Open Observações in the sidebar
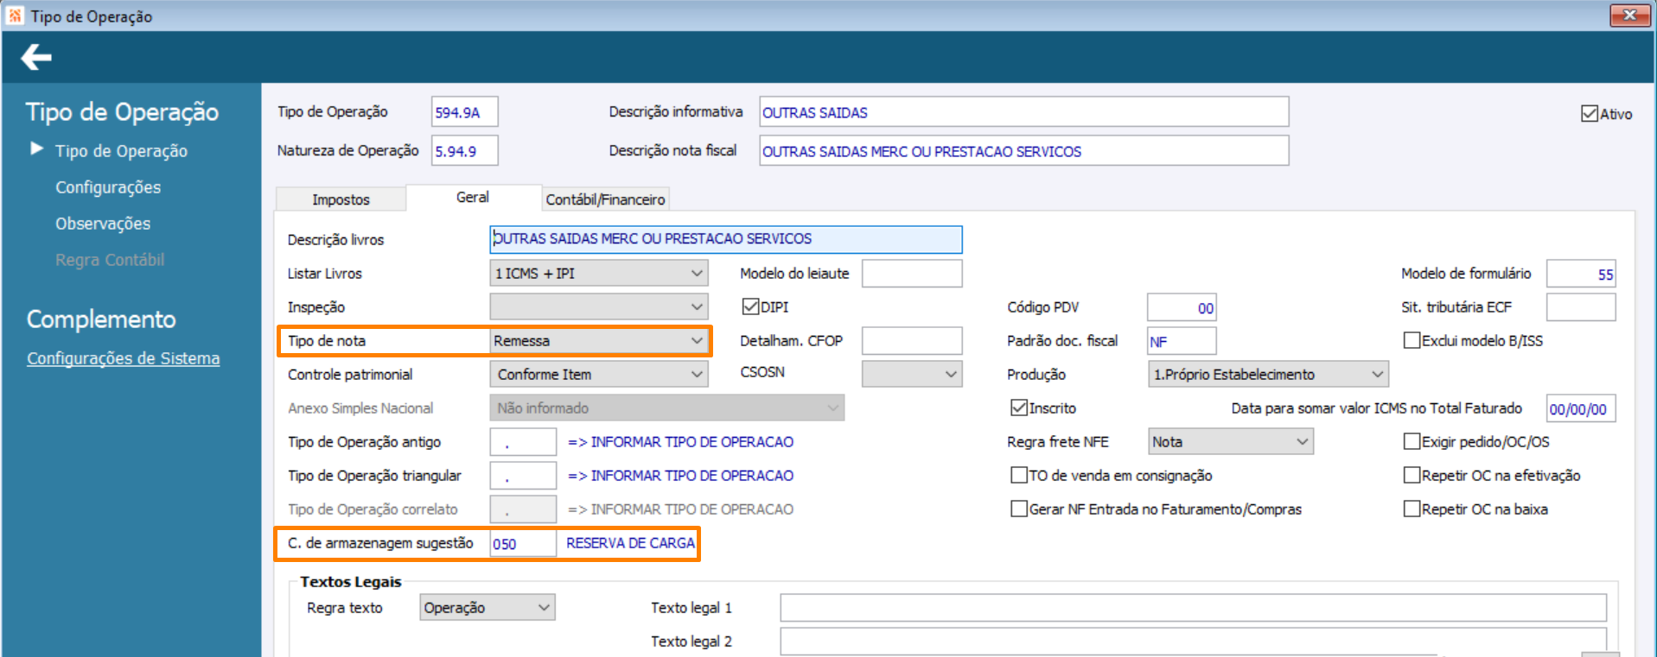 tap(103, 224)
